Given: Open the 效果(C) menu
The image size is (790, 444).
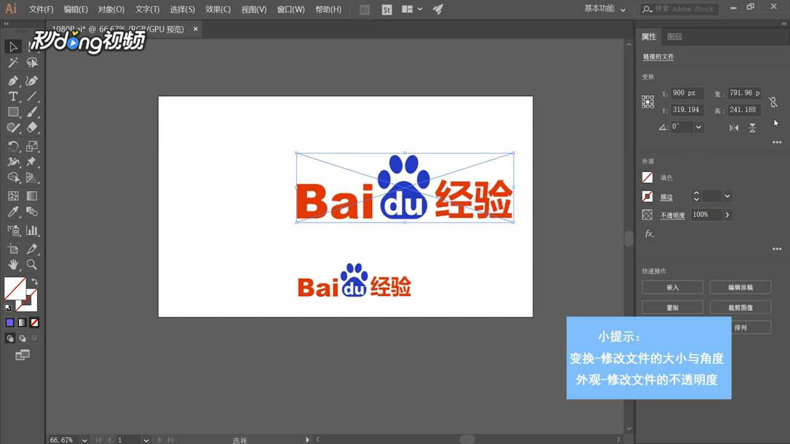Looking at the screenshot, I should pos(218,9).
